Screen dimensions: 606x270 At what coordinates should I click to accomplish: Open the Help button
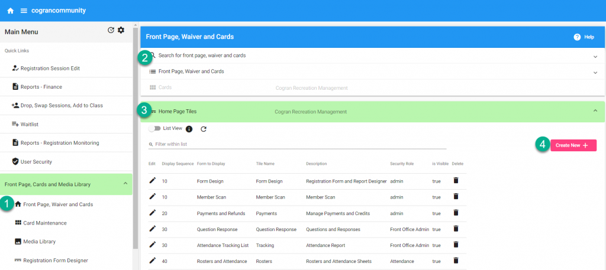[583, 37]
